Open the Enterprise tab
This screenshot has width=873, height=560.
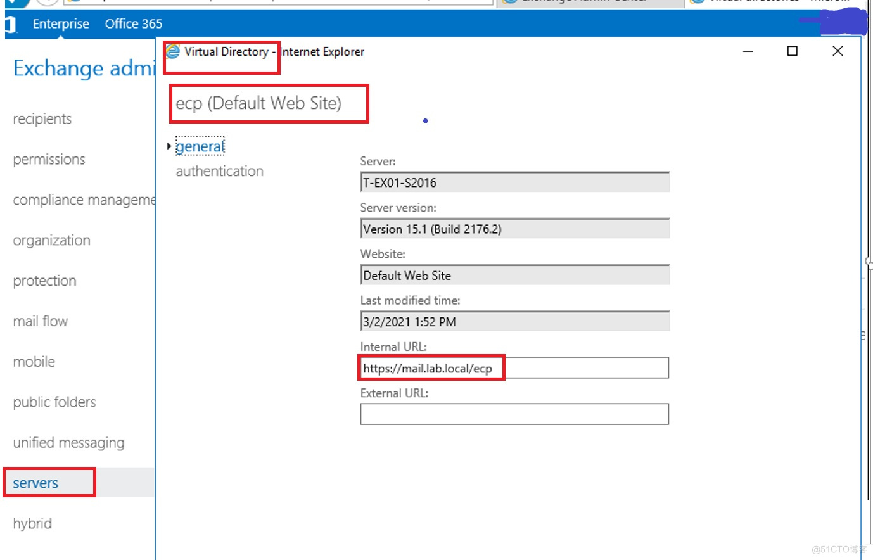61,23
